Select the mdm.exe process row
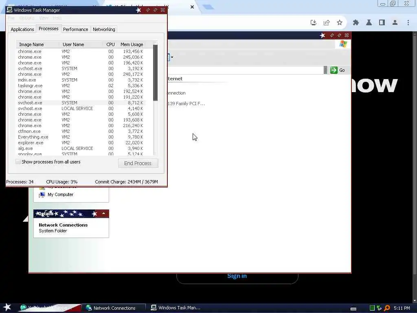Screen dimensions: 417x313 (81, 80)
